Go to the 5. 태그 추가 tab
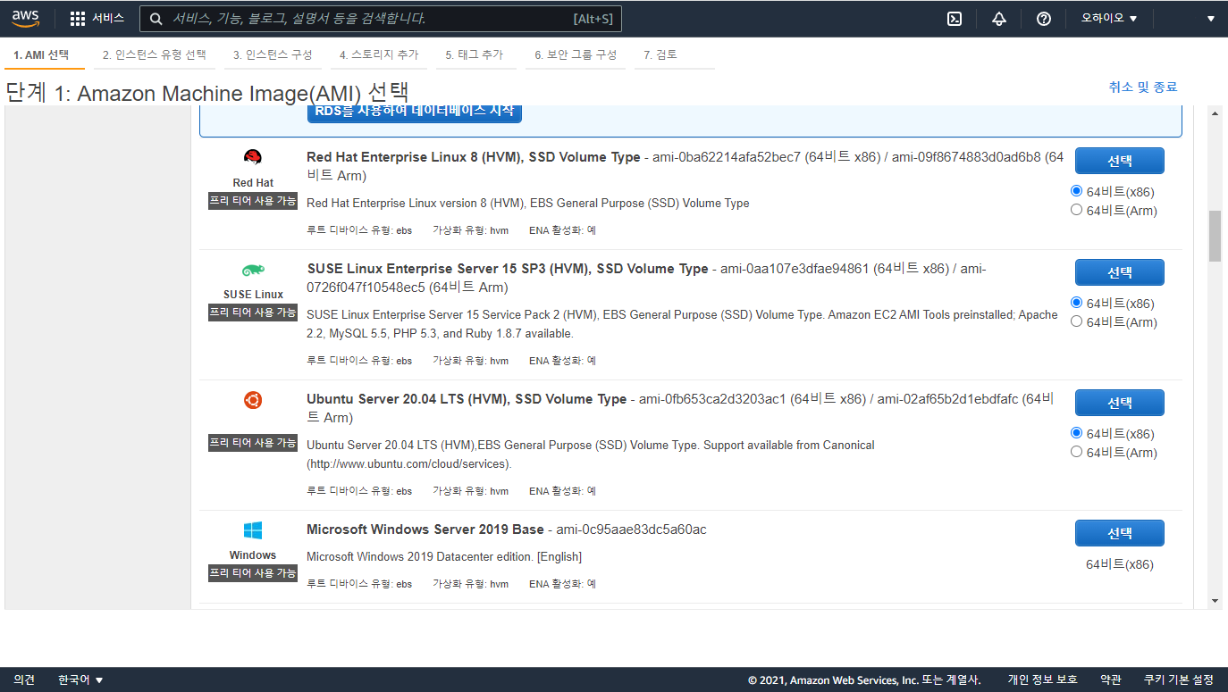 tap(475, 54)
